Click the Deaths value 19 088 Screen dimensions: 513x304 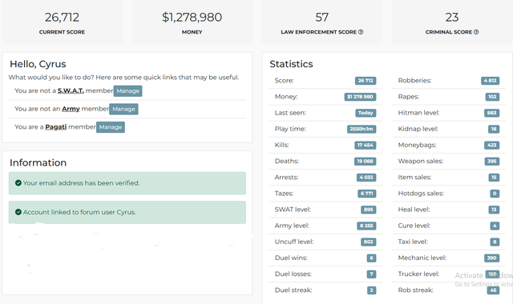tap(366, 162)
